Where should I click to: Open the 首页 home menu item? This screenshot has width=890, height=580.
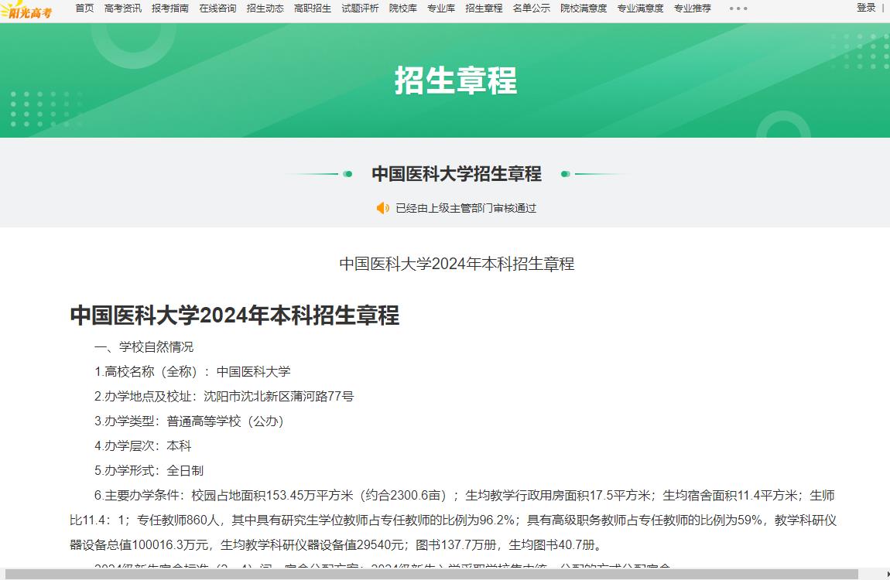pos(84,9)
